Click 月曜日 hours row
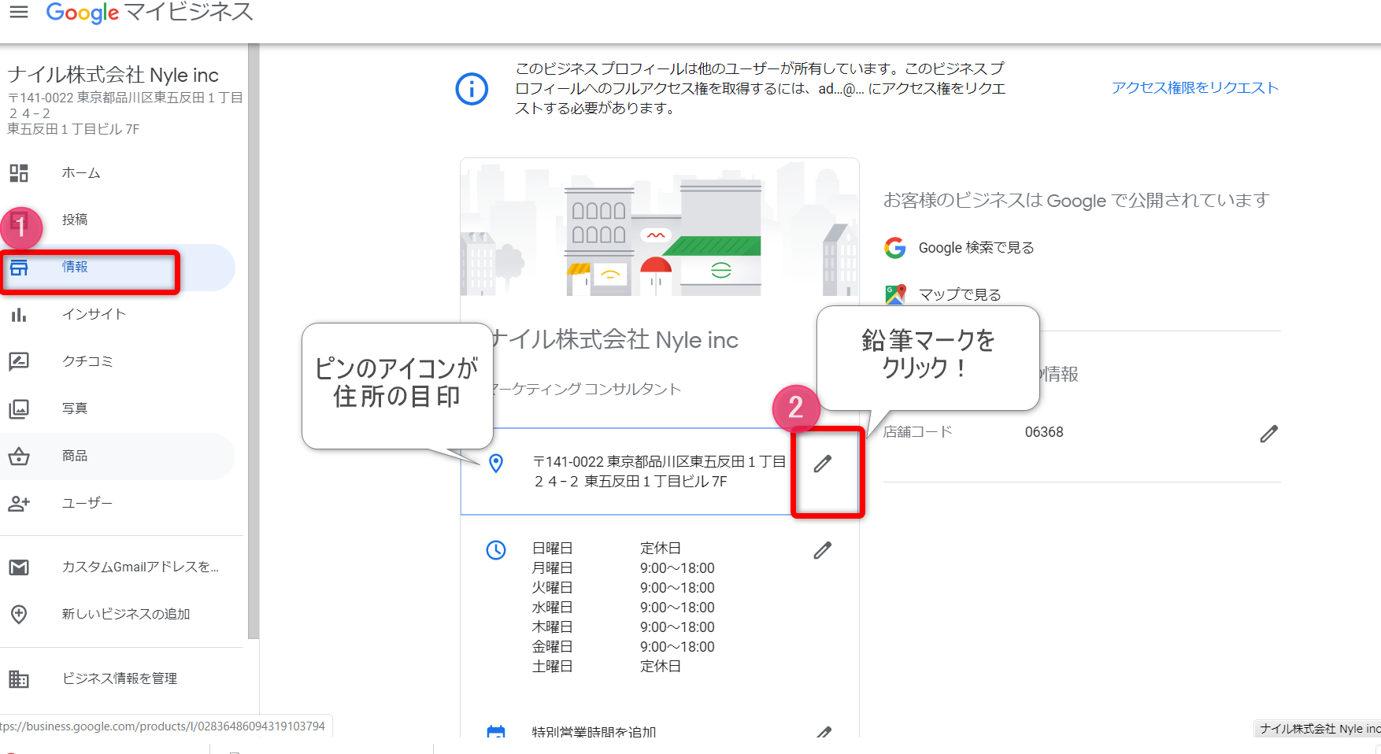1381x754 pixels. [x=624, y=568]
